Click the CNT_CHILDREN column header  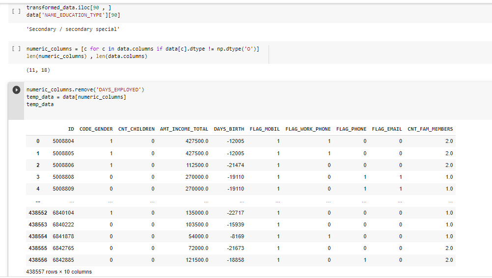point(137,129)
